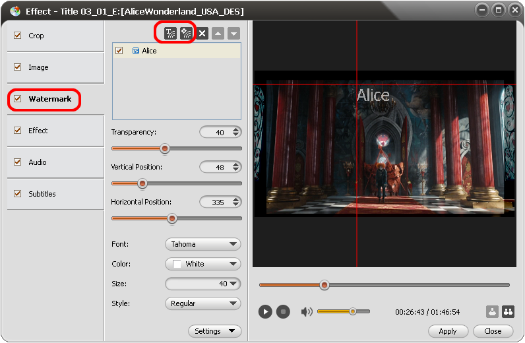Screen dimensions: 525x343
Task: Open the Audio tab
Action: pyautogui.click(x=55, y=162)
